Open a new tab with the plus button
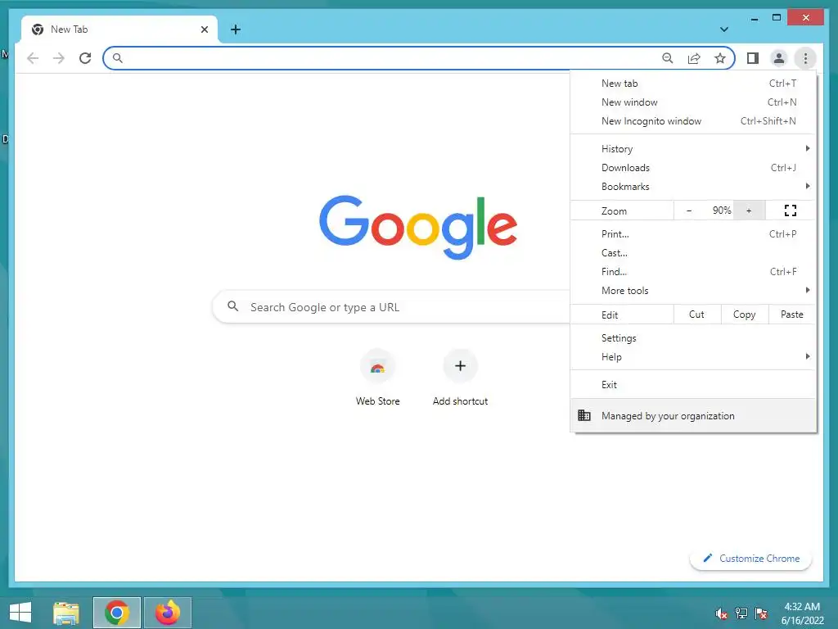 pos(236,29)
